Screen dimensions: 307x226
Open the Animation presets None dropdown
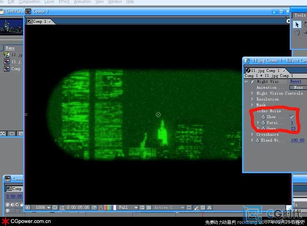pyautogui.click(x=298, y=88)
